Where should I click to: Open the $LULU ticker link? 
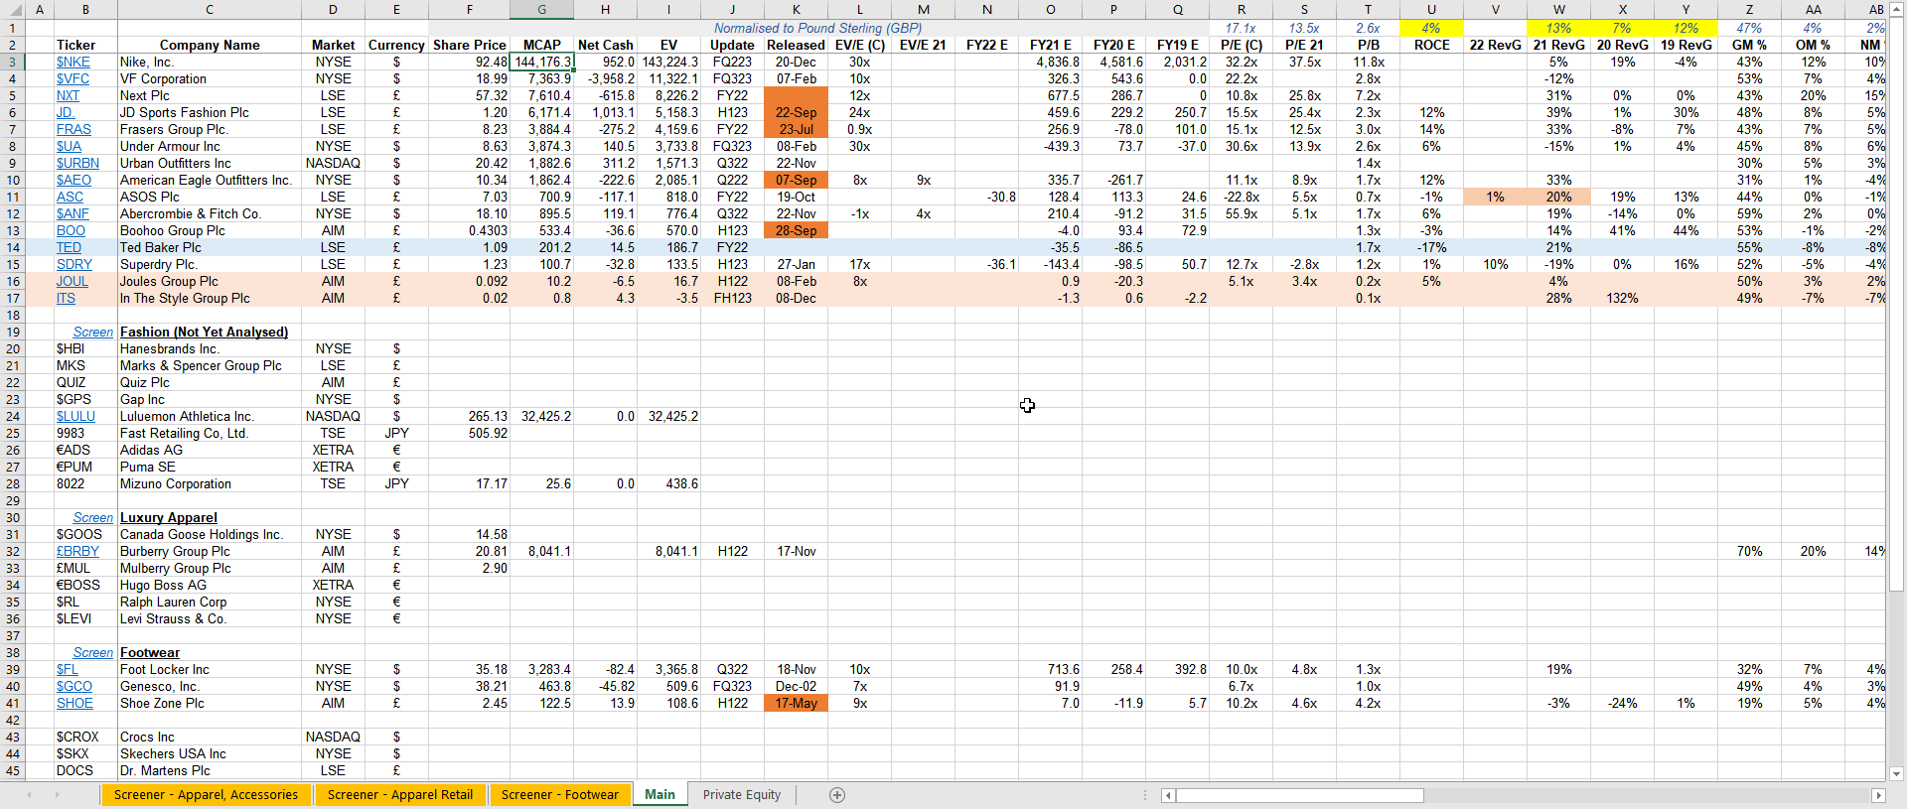(x=75, y=417)
